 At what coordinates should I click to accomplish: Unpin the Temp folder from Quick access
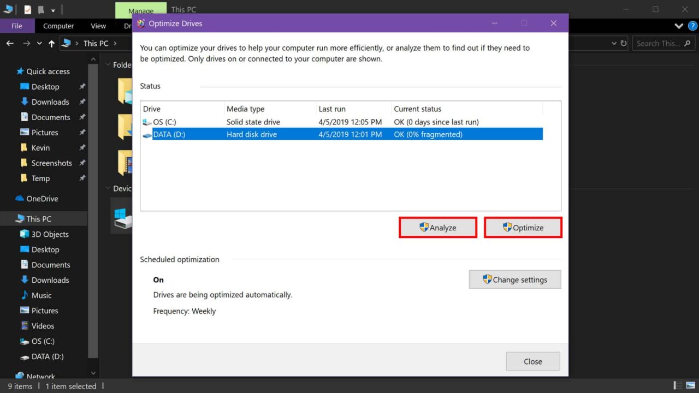(82, 178)
